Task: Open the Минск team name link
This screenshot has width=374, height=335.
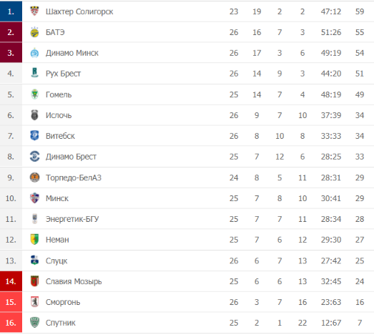Action: pos(57,198)
